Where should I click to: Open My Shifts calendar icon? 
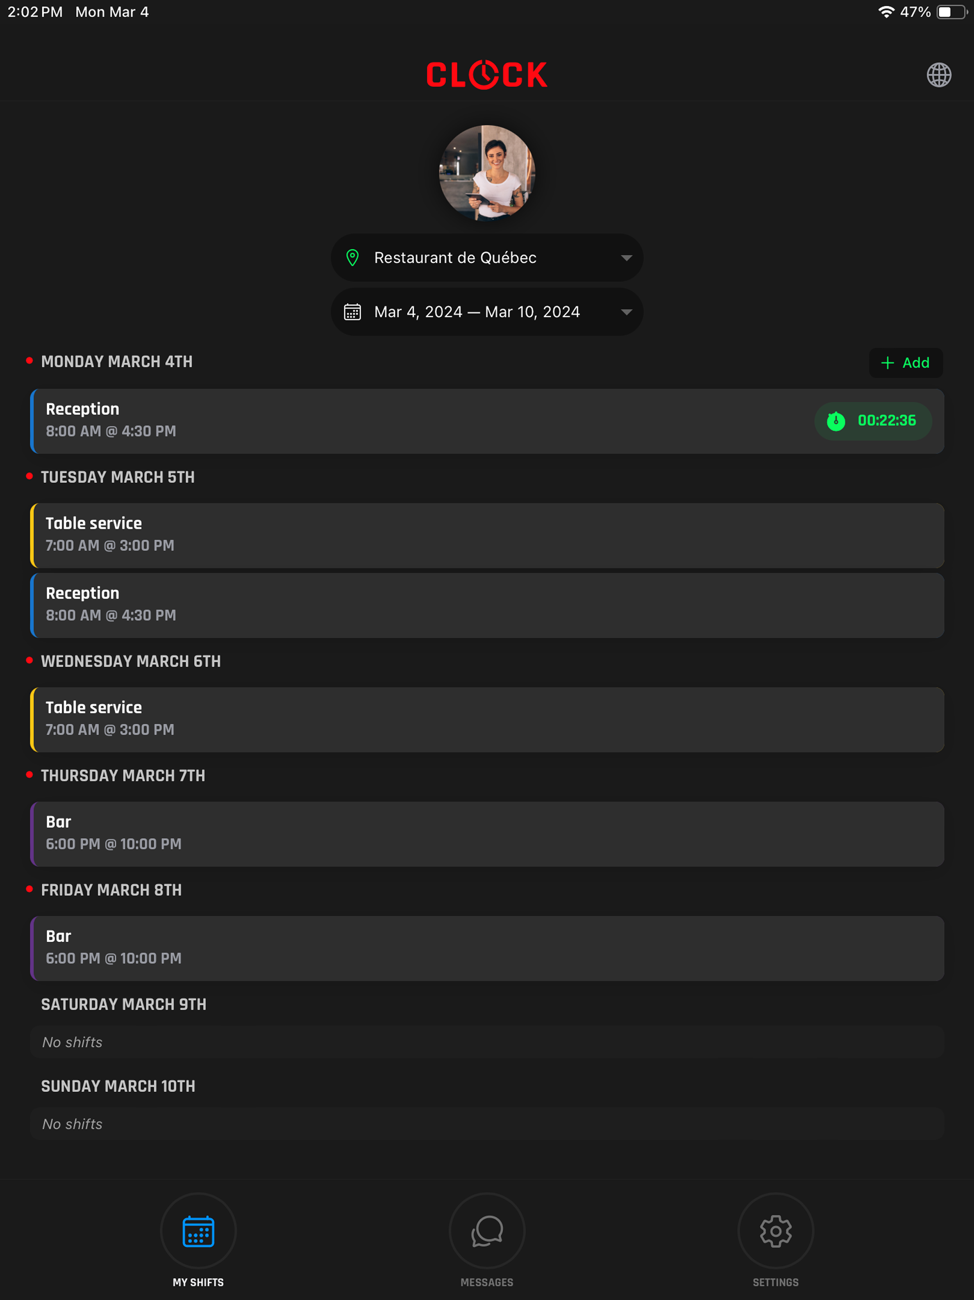click(199, 1231)
